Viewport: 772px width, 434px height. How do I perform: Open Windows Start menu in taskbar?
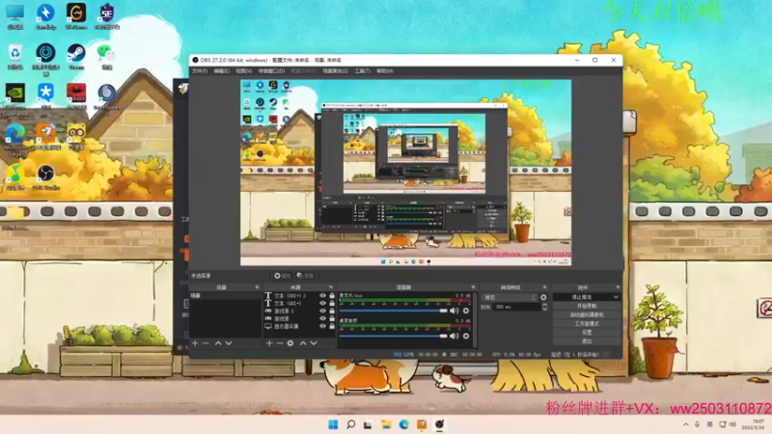(333, 424)
